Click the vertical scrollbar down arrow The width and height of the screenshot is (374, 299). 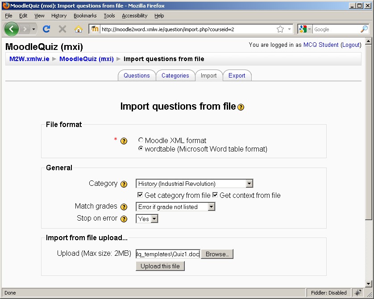point(369,283)
